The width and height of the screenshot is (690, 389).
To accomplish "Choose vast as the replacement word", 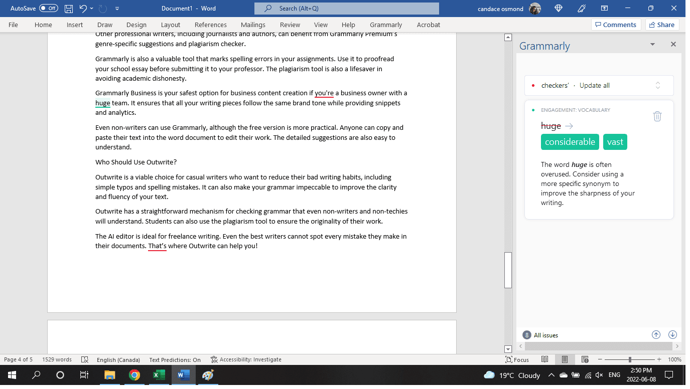I will (615, 142).
